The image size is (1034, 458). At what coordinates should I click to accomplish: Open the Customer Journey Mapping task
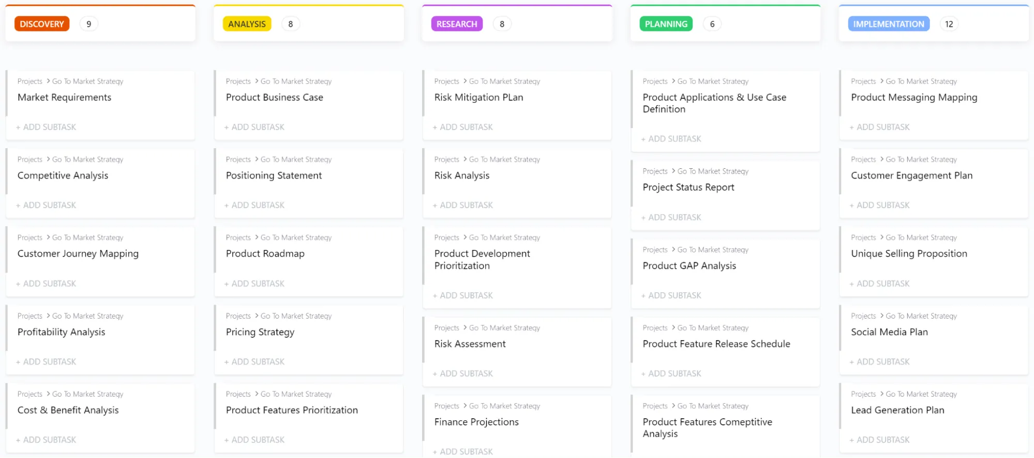click(x=78, y=254)
